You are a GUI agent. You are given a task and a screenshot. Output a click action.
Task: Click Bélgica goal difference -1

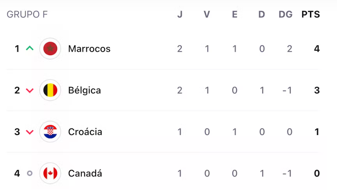coord(288,90)
